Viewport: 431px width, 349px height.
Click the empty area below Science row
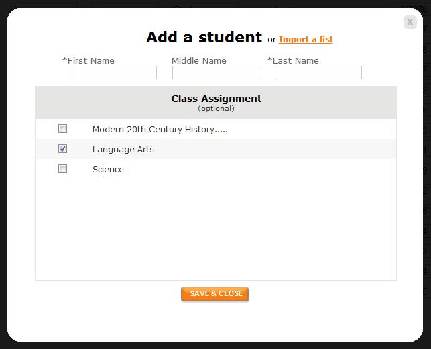coord(215,228)
